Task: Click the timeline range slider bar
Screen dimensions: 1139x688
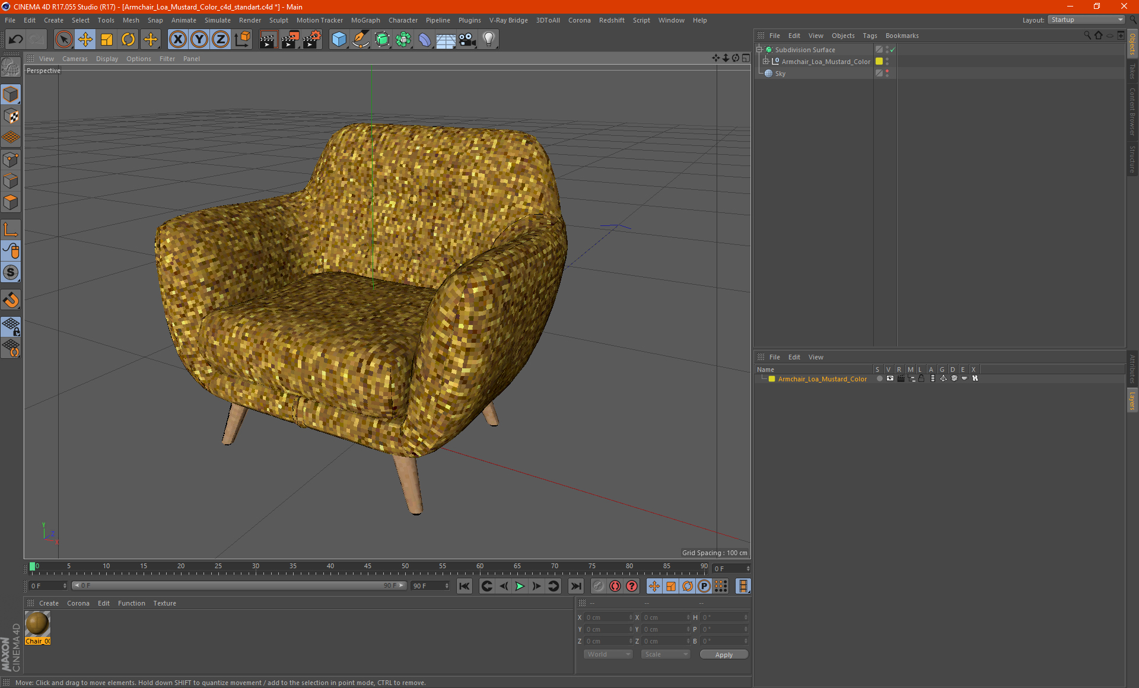Action: (239, 586)
